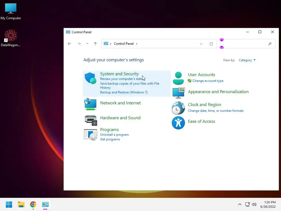Open the Network and Internet category
This screenshot has height=211, width=281.
(120, 103)
